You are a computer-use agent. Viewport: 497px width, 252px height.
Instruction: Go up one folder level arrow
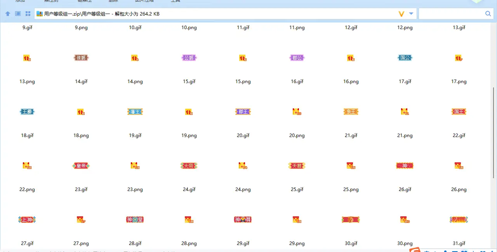point(8,14)
